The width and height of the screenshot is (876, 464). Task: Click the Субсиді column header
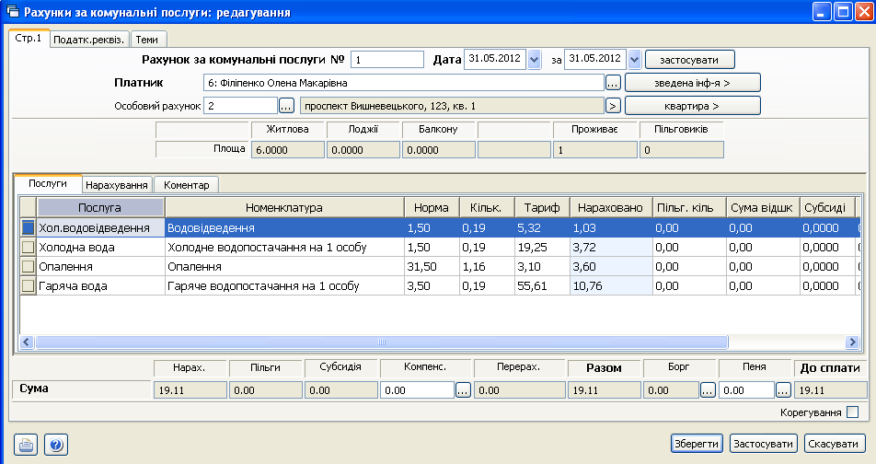click(x=825, y=207)
